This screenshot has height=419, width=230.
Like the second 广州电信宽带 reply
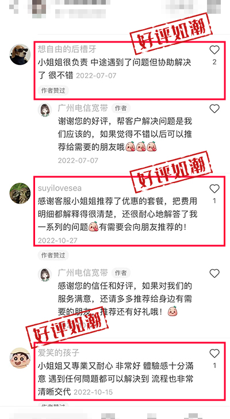(214, 273)
